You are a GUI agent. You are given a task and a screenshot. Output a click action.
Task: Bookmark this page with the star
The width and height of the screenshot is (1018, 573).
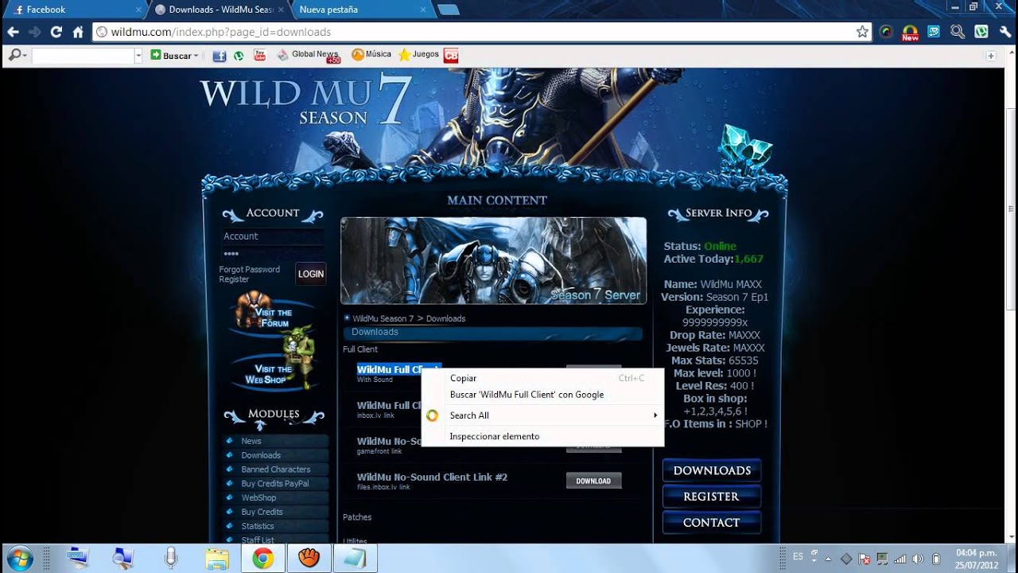point(862,32)
